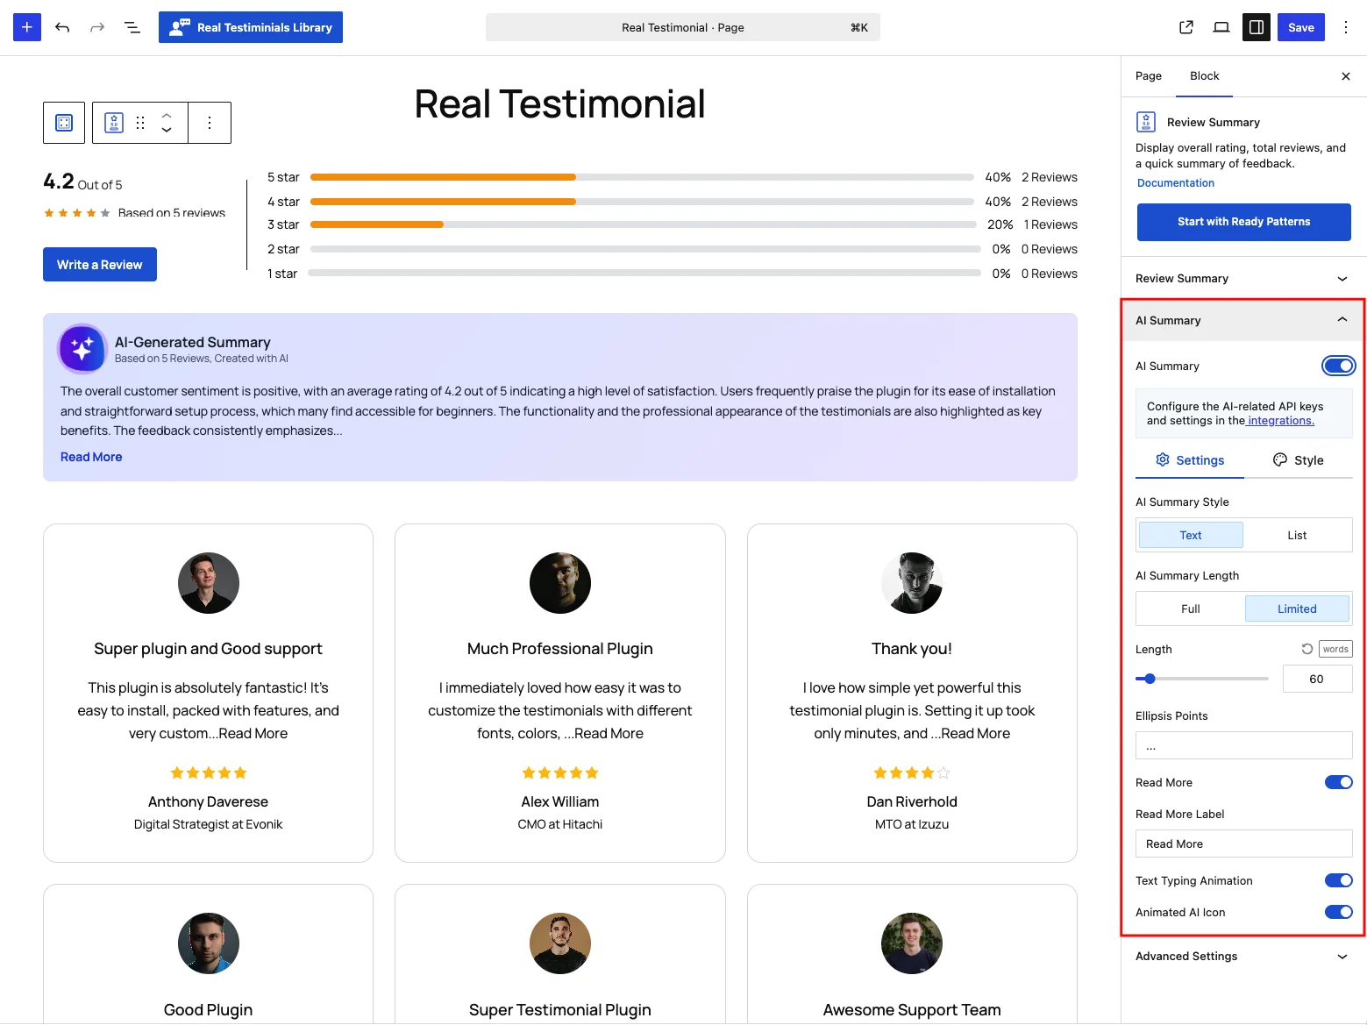This screenshot has height=1025, width=1367.
Task: Toggle the Read More switch
Action: [1339, 782]
